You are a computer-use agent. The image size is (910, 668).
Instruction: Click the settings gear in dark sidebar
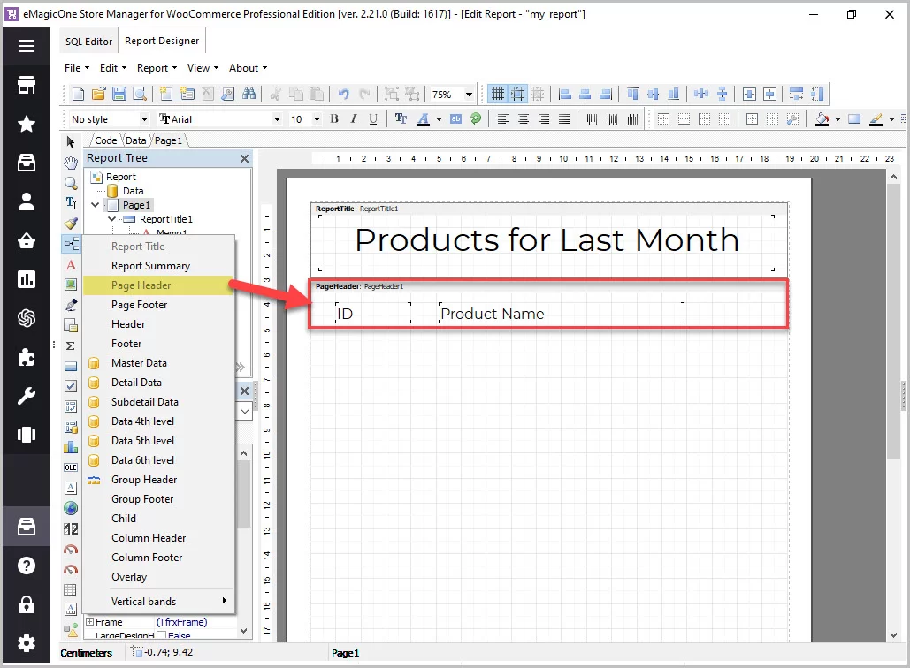[x=27, y=643]
